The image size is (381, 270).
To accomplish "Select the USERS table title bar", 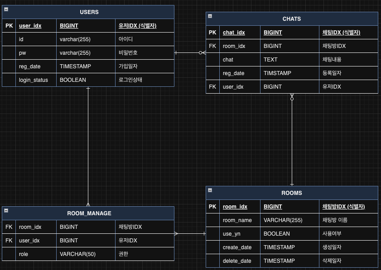I will [88, 12].
